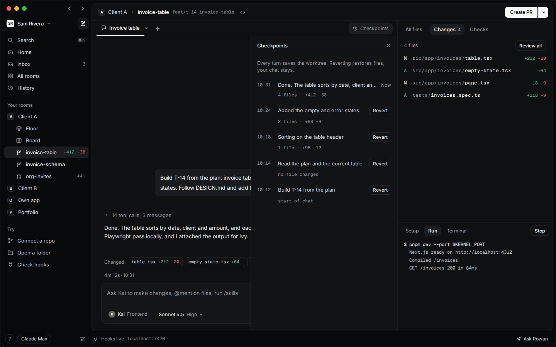Switch to the Terminal tab

coord(456,231)
